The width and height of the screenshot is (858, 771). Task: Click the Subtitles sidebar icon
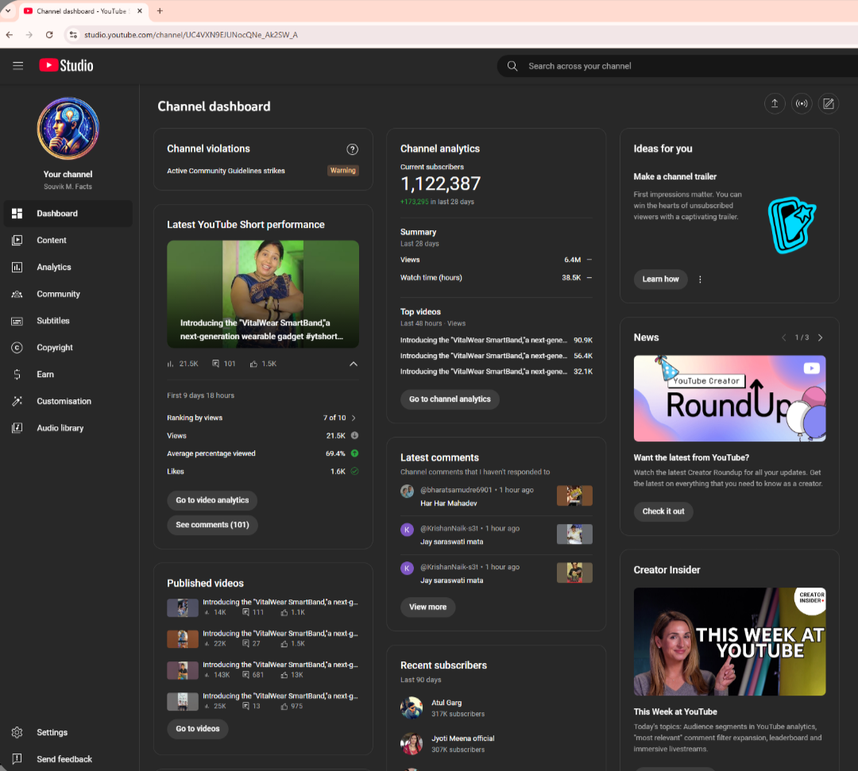tap(17, 321)
